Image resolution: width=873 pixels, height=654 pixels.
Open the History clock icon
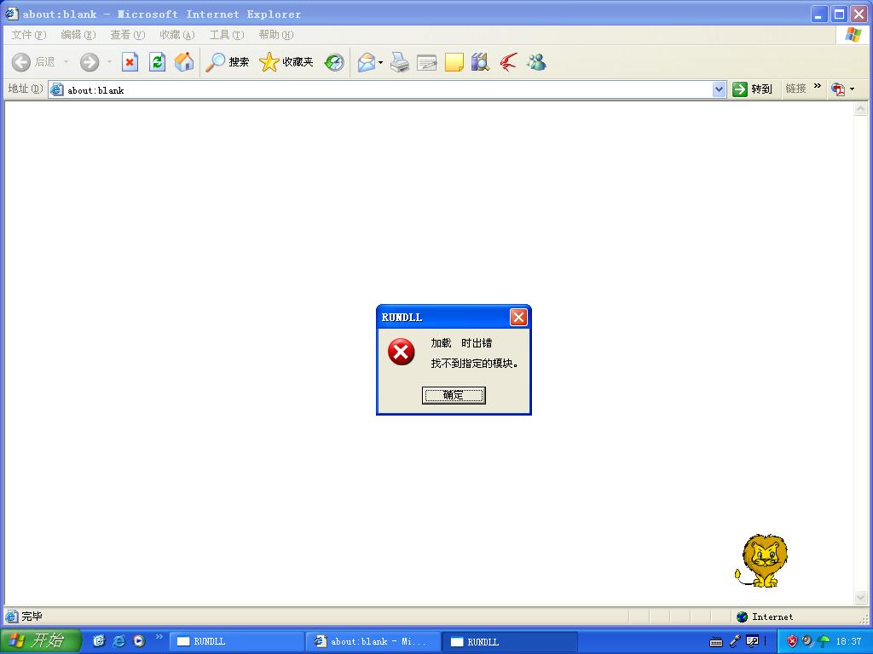tap(334, 61)
